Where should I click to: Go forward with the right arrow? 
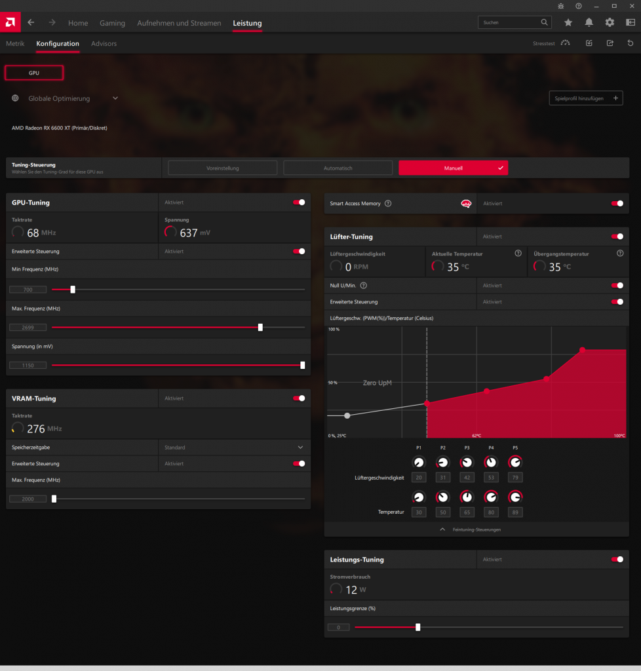pyautogui.click(x=52, y=22)
